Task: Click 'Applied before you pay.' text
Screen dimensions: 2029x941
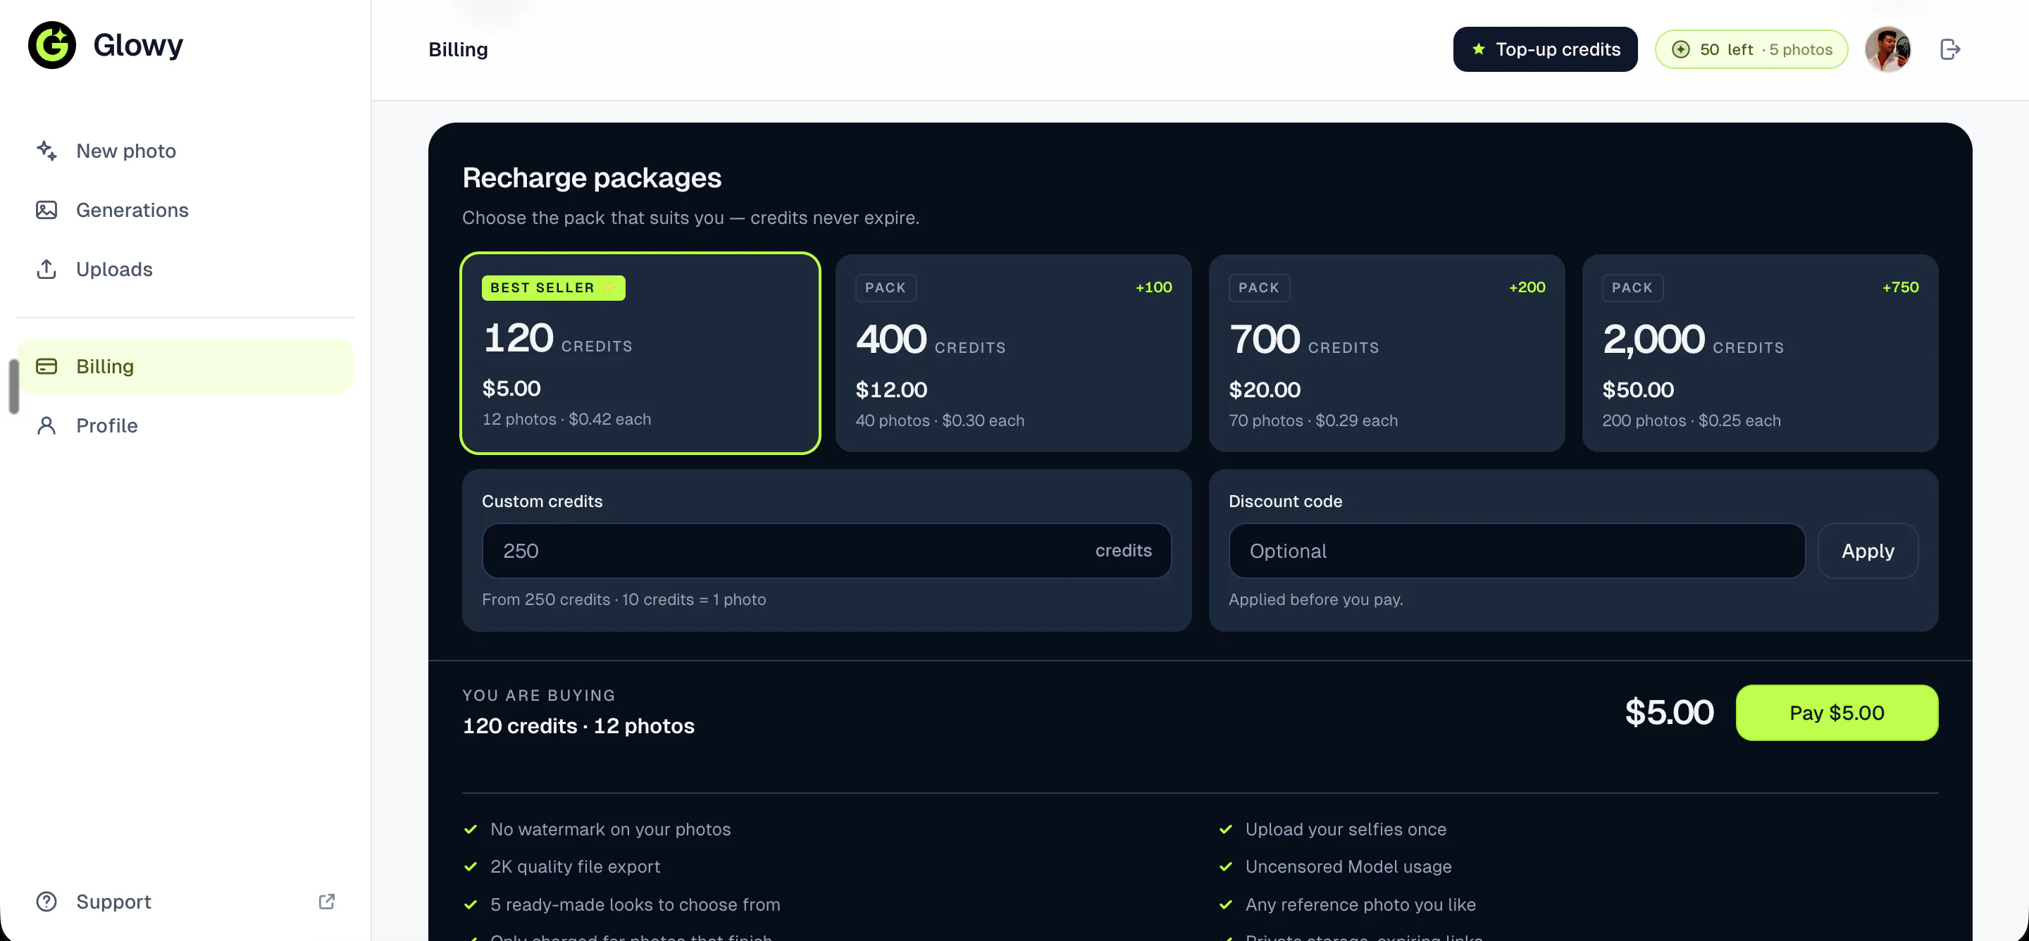Action: point(1315,599)
